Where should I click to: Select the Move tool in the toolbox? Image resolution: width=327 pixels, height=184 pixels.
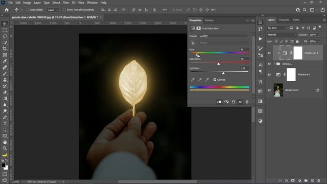5,24
